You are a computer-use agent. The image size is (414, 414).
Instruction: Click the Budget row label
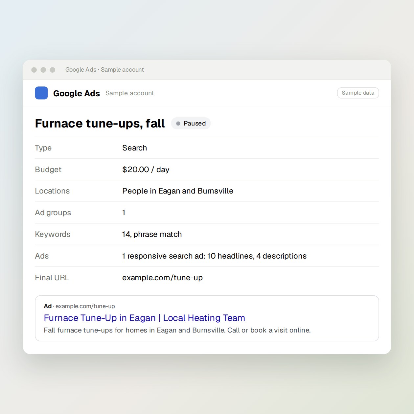48,170
